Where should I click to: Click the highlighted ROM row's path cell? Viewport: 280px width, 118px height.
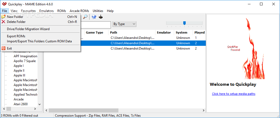133,43
